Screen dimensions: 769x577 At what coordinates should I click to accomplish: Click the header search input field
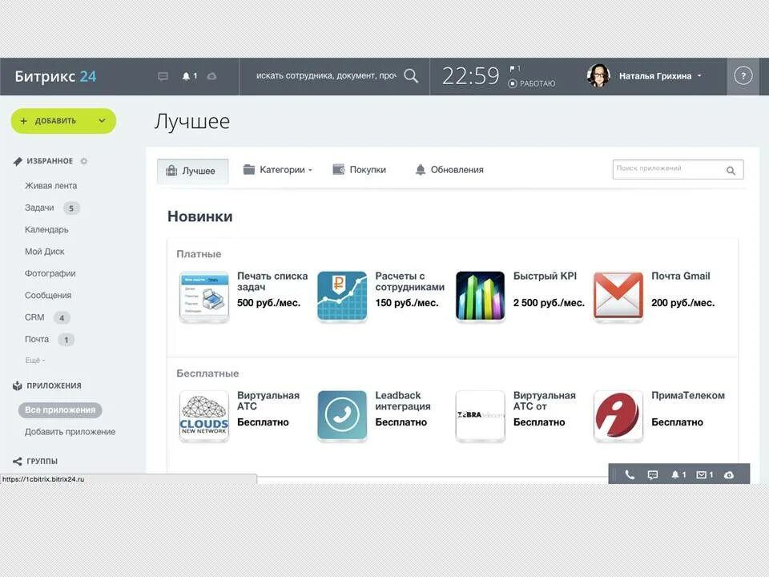[326, 75]
